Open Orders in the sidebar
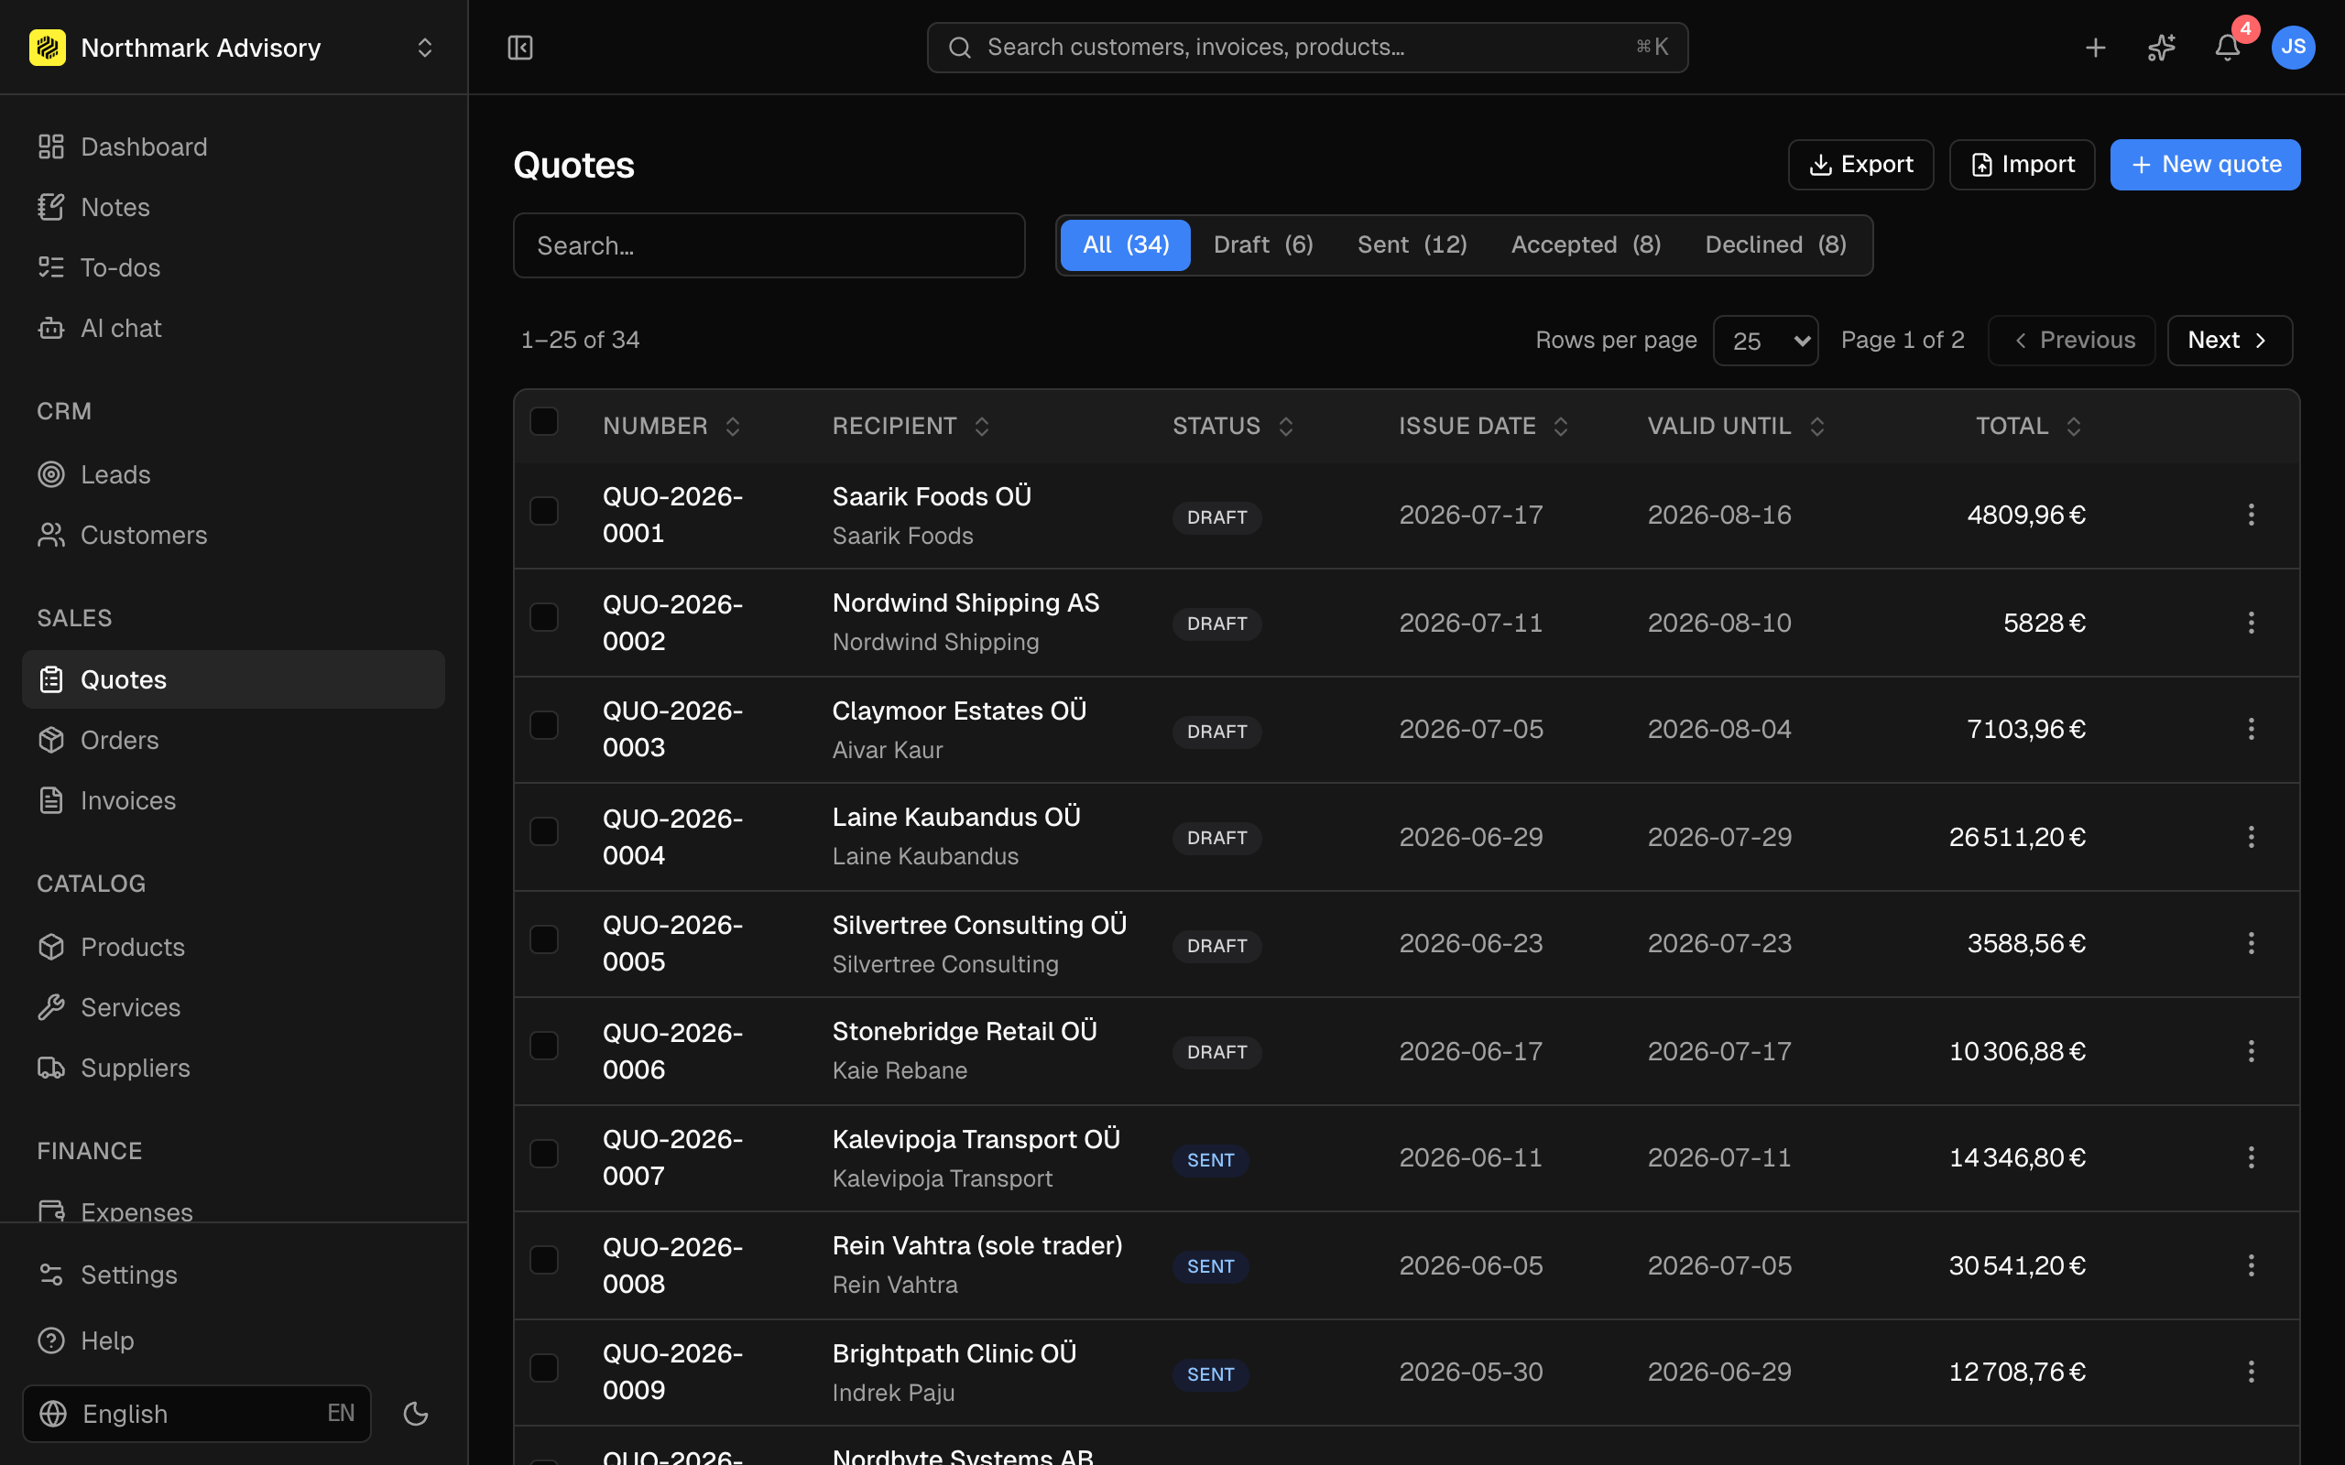This screenshot has width=2345, height=1465. [234, 740]
